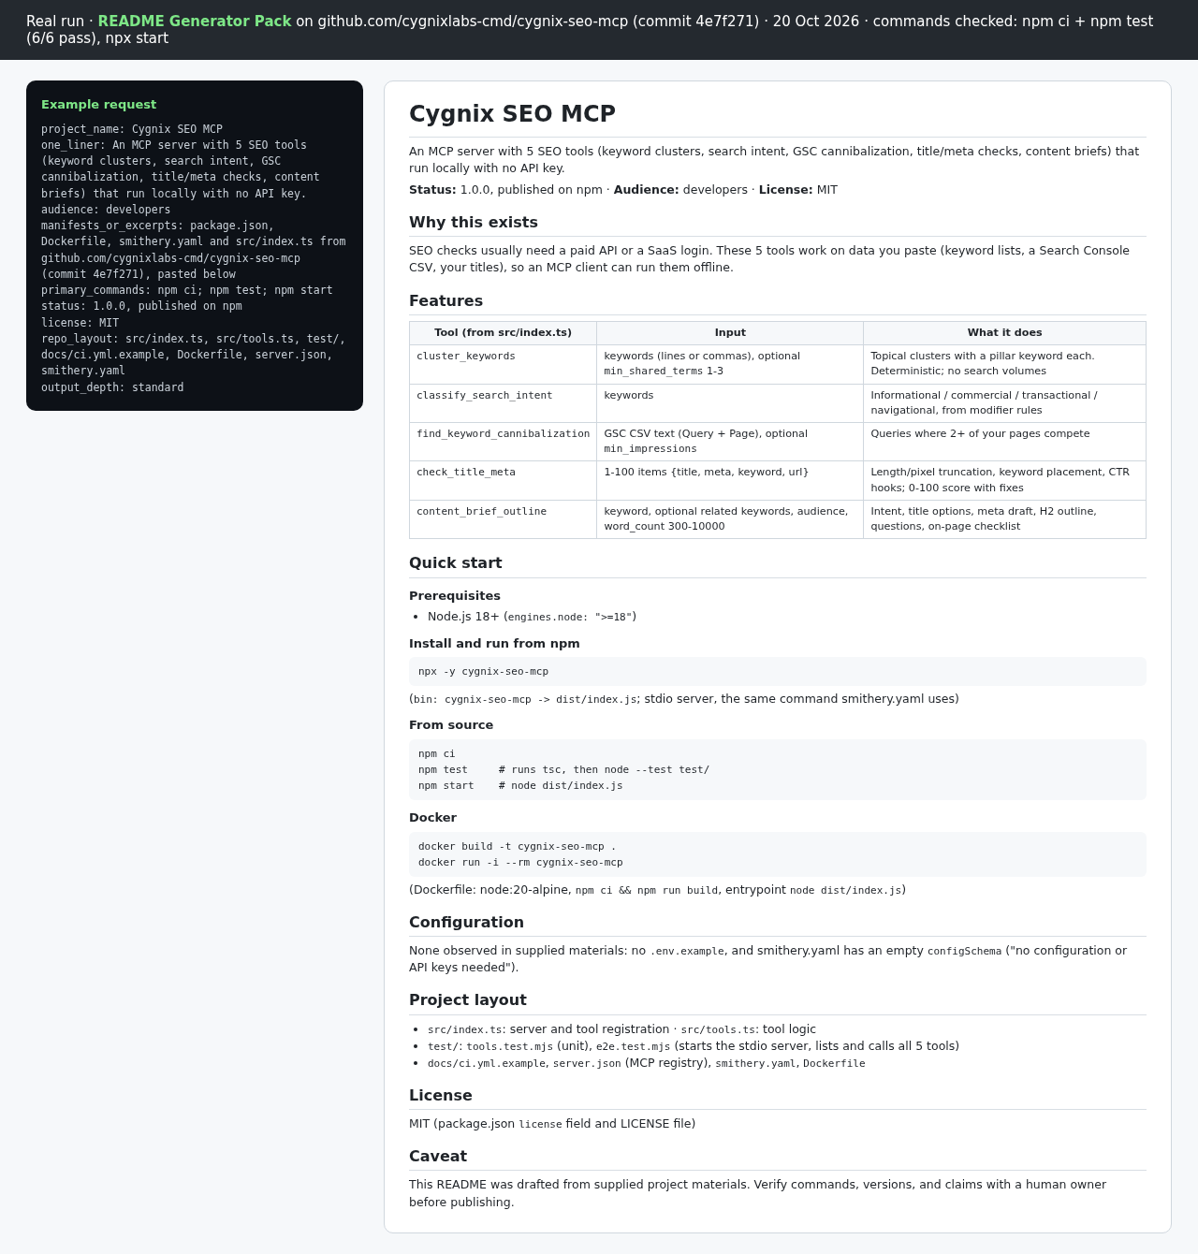1198x1254 pixels.
Task: Click the Queries where 2+ pages compete cell
Action: click(1004, 442)
